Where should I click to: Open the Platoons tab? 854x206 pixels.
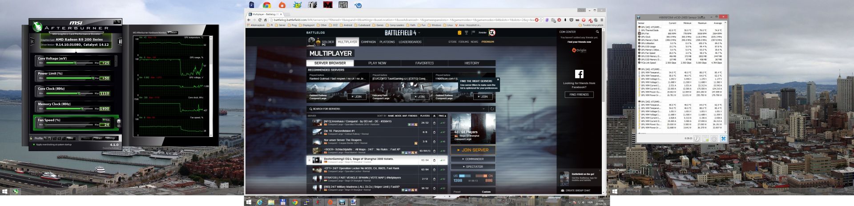387,42
